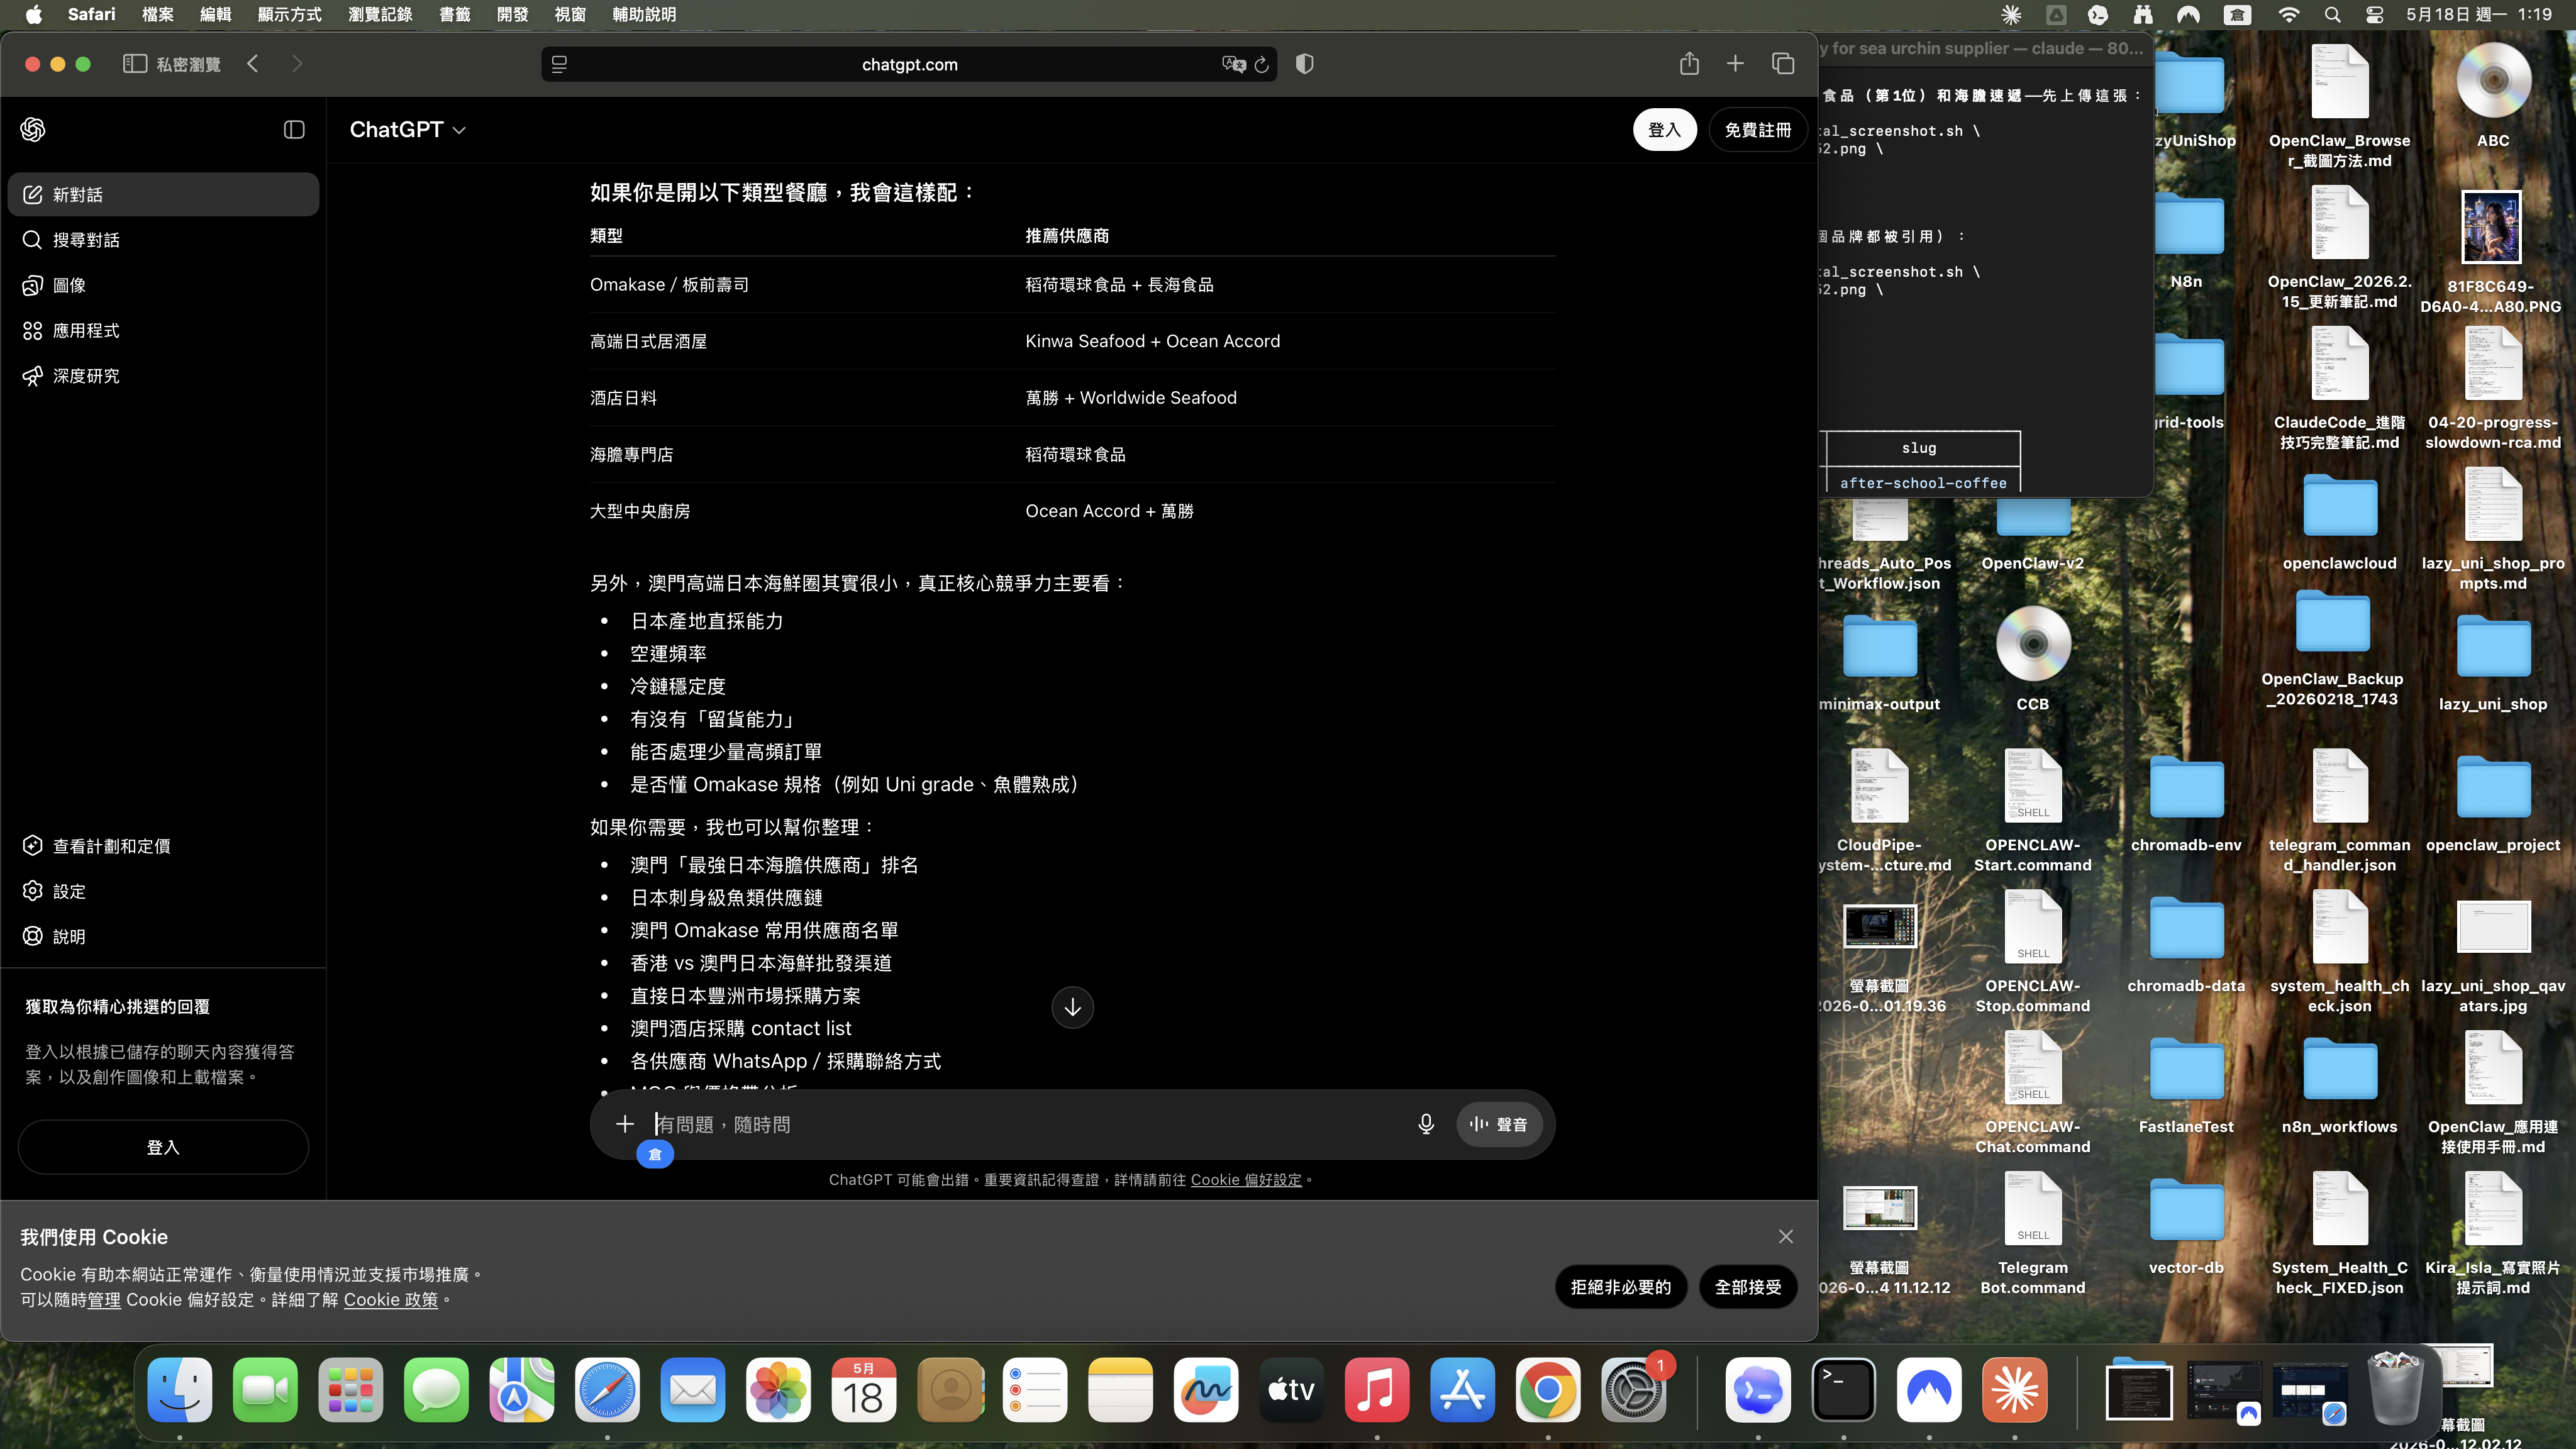Click the scroll-to-bottom arrow button
2576x1449 pixels.
[1072, 1007]
